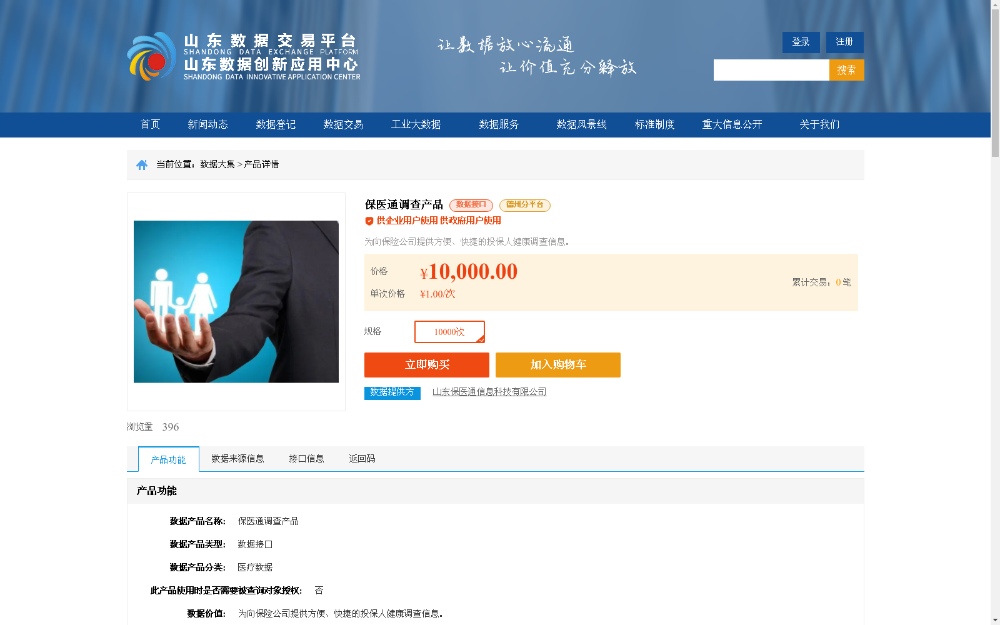Click the 注册 register button
This screenshot has width=1000, height=625.
844,42
